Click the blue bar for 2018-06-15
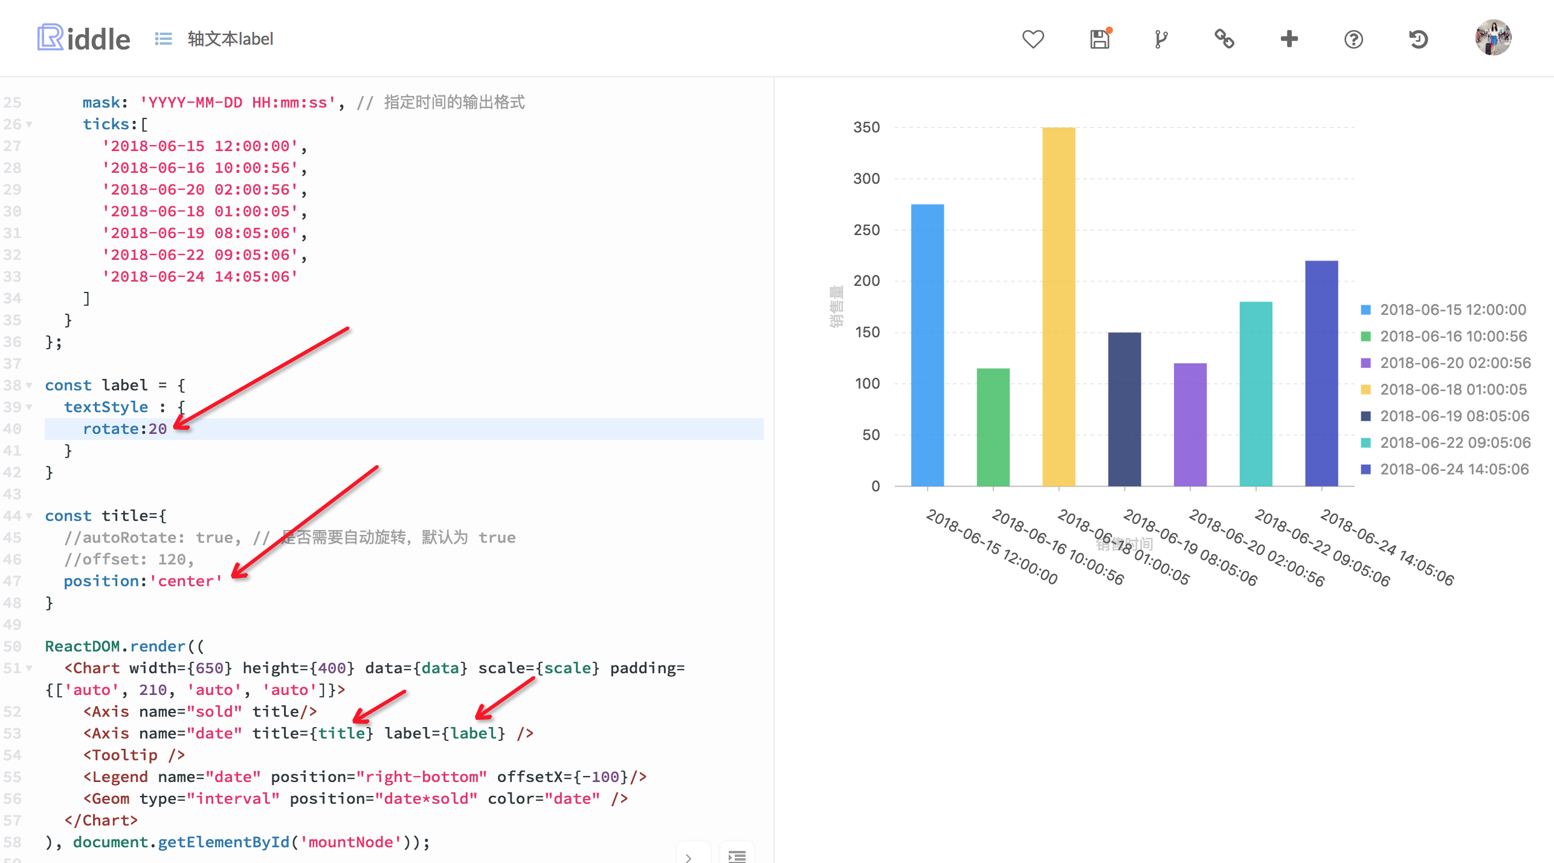The width and height of the screenshot is (1554, 863). pyautogui.click(x=927, y=345)
